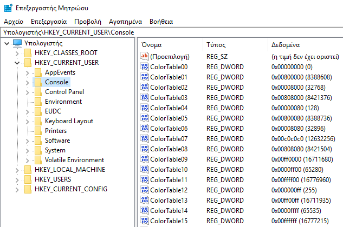Click the Υπολογιστής computer icon in tree

pyautogui.click(x=17, y=43)
